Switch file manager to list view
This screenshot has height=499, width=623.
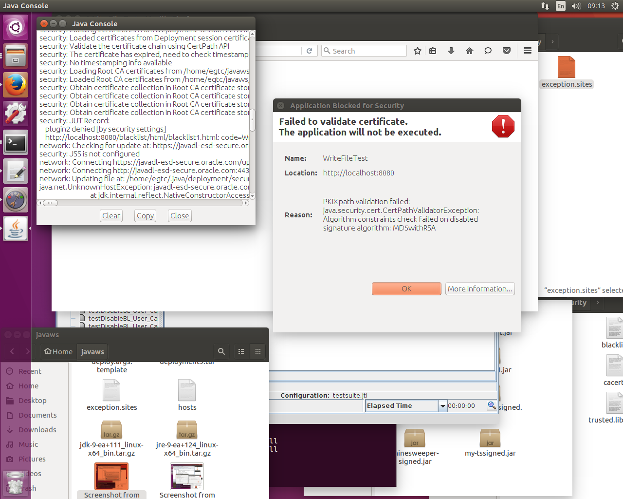click(241, 351)
